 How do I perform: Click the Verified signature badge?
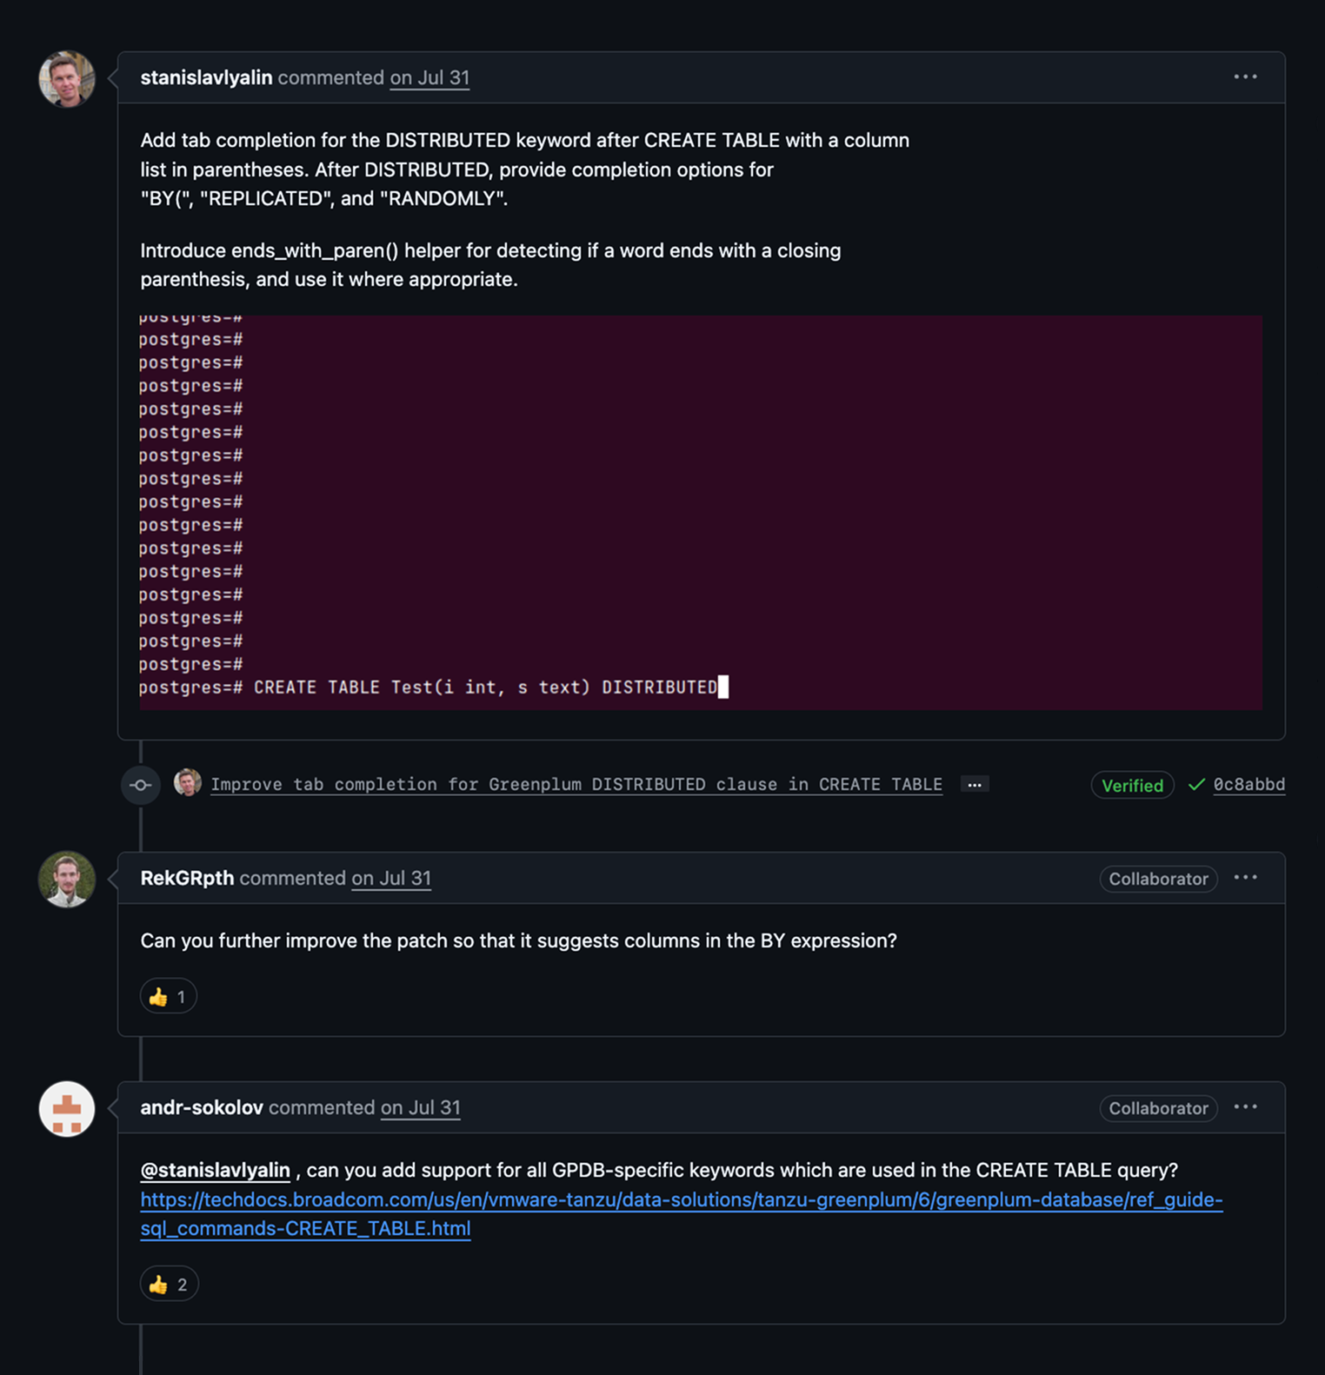(x=1132, y=786)
